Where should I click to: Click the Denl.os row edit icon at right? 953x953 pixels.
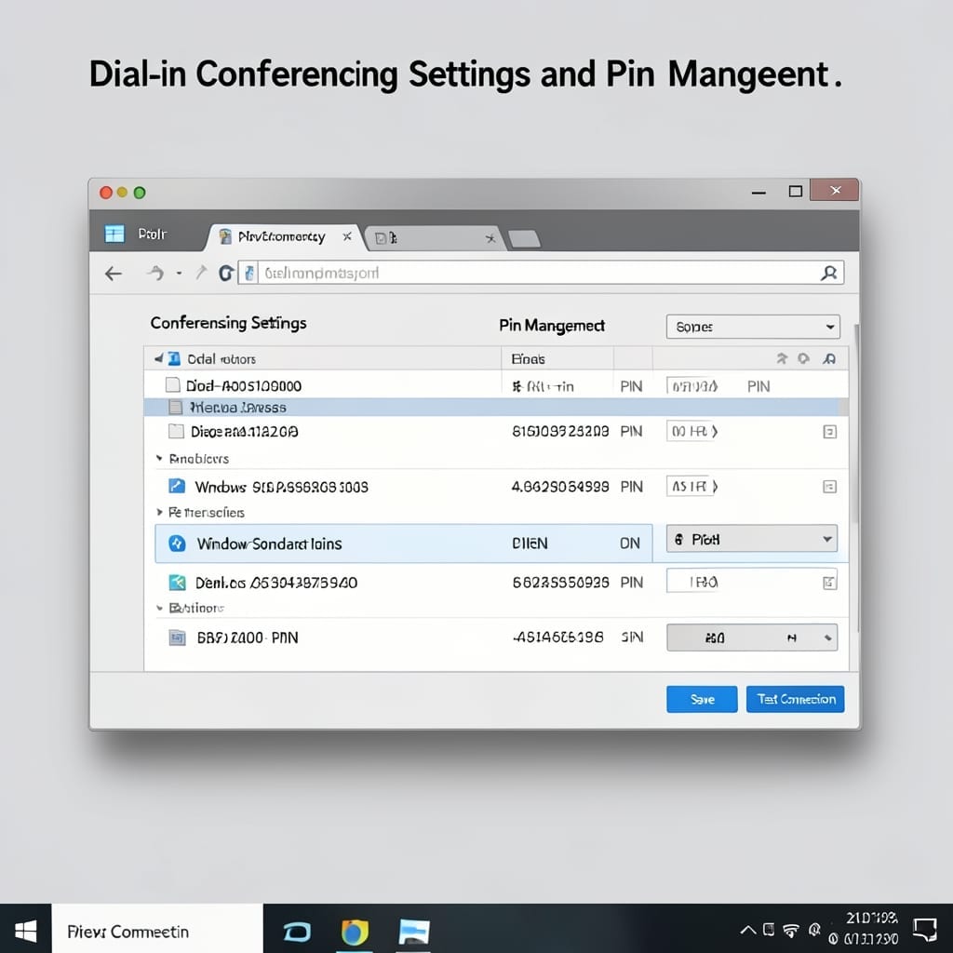pyautogui.click(x=829, y=583)
